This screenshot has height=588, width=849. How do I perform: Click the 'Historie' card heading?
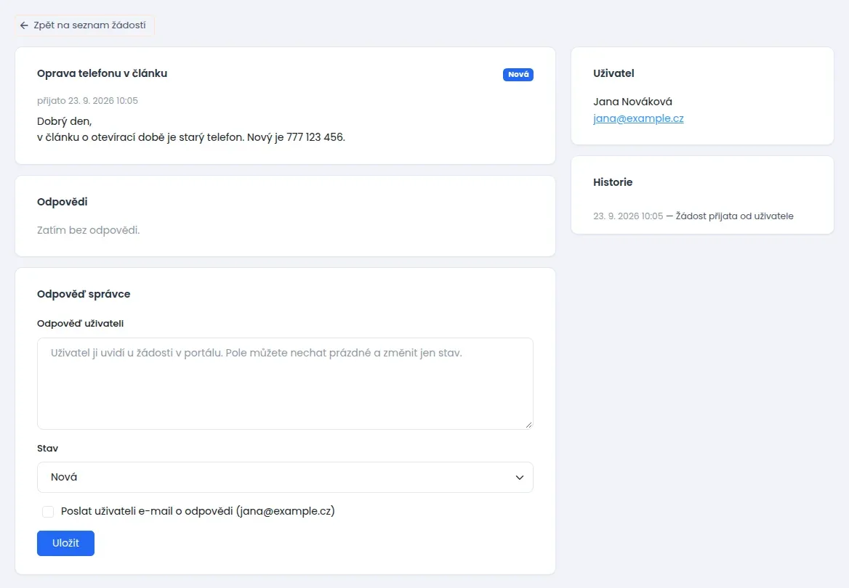click(x=612, y=182)
